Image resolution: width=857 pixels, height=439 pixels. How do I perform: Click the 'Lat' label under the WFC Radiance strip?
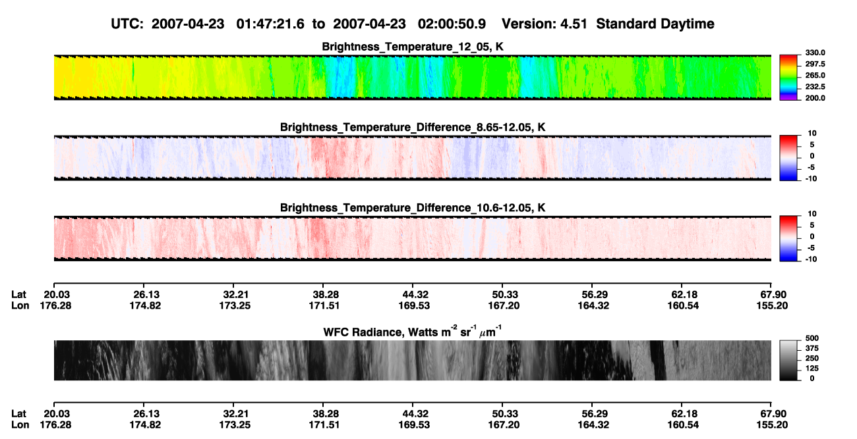(x=19, y=413)
